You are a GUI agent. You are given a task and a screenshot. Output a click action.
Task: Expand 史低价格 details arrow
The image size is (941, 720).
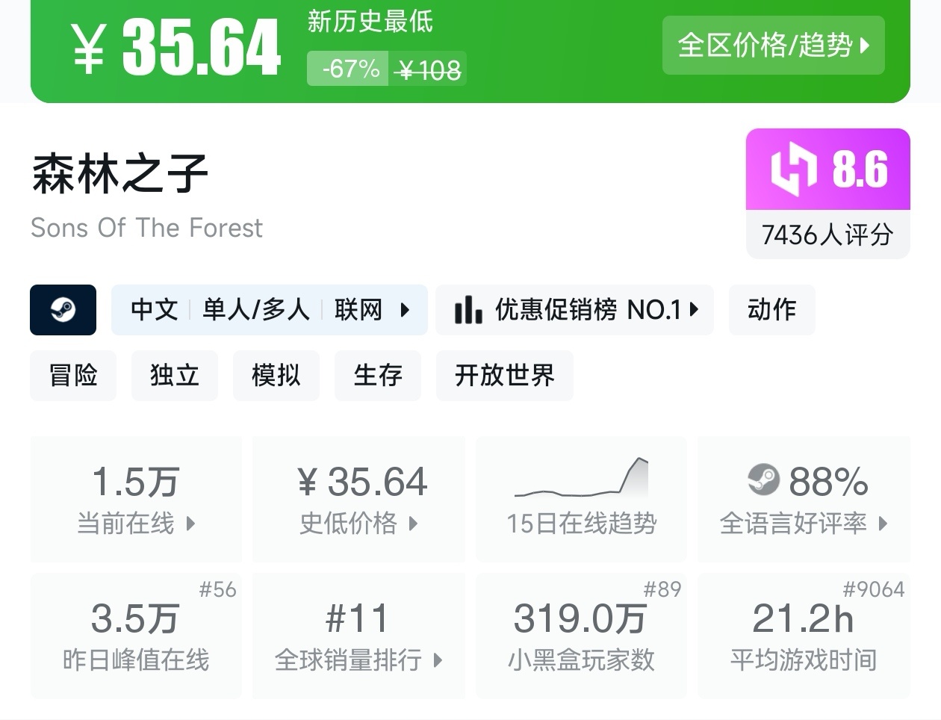click(413, 524)
